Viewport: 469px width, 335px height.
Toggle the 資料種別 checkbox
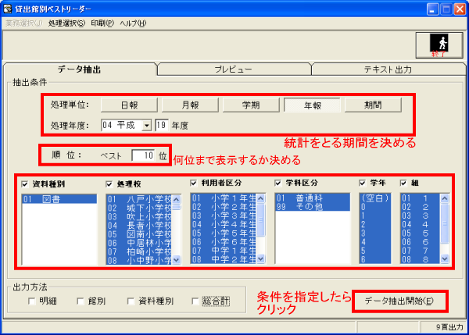pos(25,184)
